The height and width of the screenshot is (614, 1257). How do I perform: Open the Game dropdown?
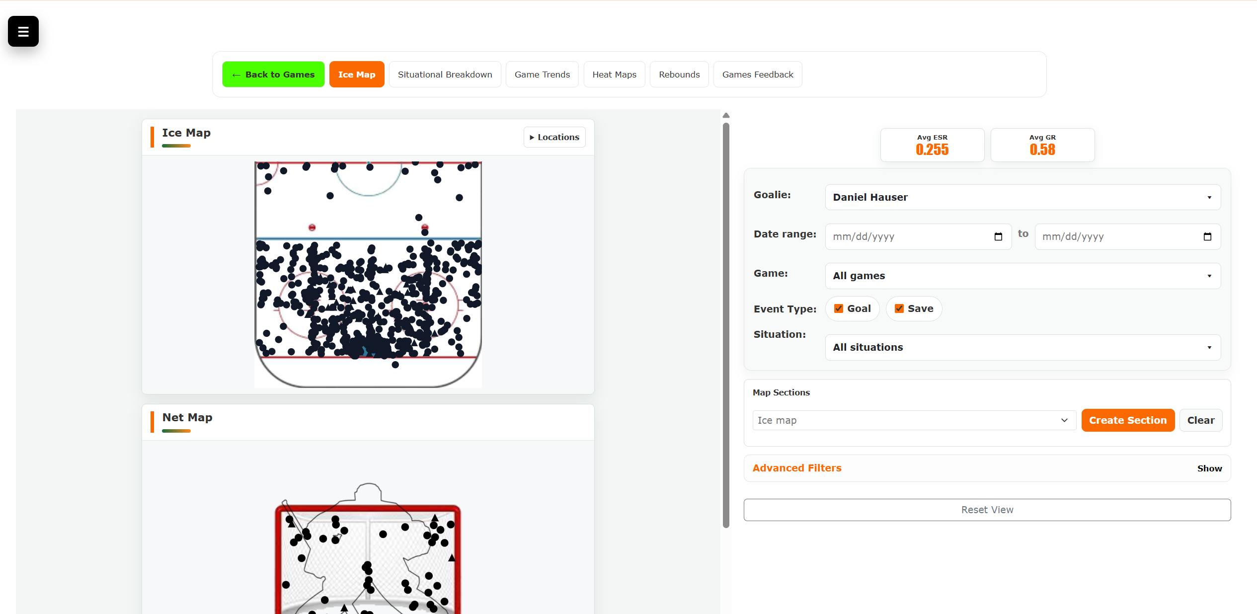point(1023,276)
